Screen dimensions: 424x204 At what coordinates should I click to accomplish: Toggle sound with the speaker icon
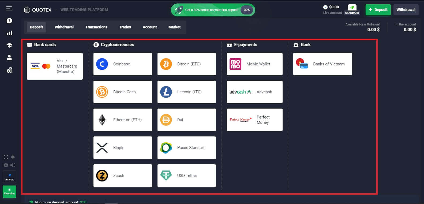point(13,165)
